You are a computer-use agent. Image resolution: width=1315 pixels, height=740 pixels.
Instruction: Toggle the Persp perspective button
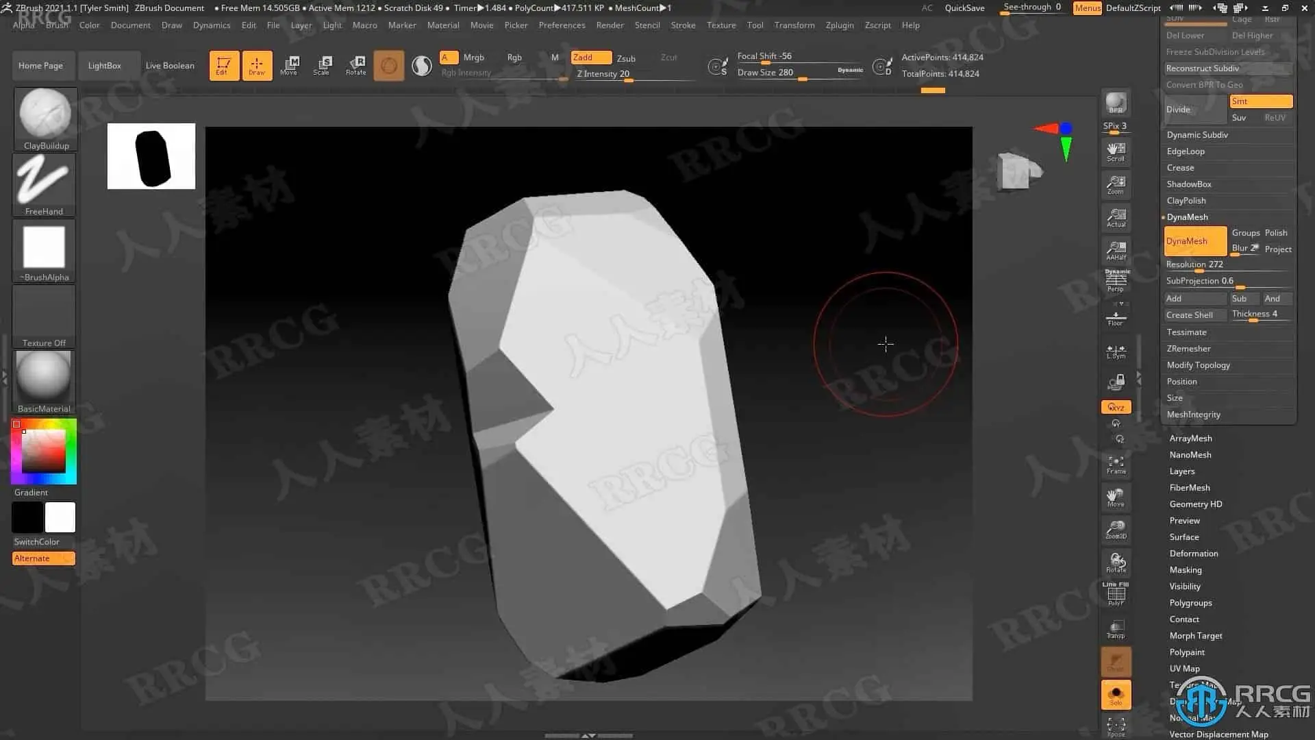tap(1116, 281)
